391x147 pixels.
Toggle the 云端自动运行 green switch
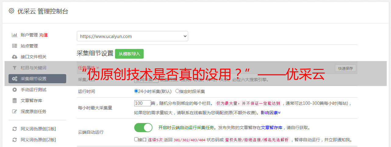tap(143, 128)
